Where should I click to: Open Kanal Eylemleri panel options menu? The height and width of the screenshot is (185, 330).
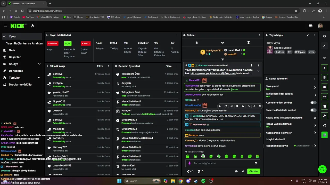pos(314,79)
